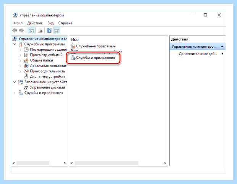
Task: Click the Управление компьютером root tree icon
Action: [x=15, y=39]
